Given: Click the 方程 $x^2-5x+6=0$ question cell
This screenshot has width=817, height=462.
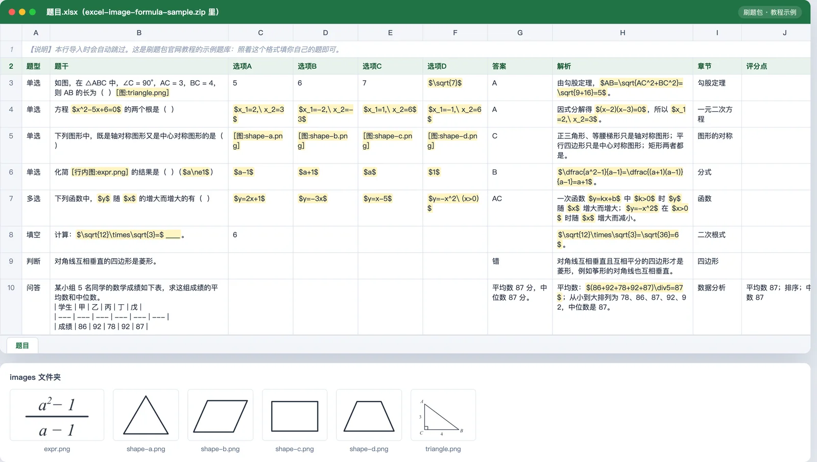Looking at the screenshot, I should click(139, 114).
